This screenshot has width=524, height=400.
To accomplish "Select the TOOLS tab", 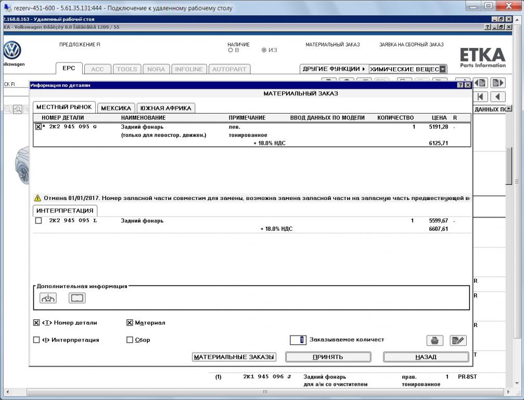I will (x=126, y=69).
